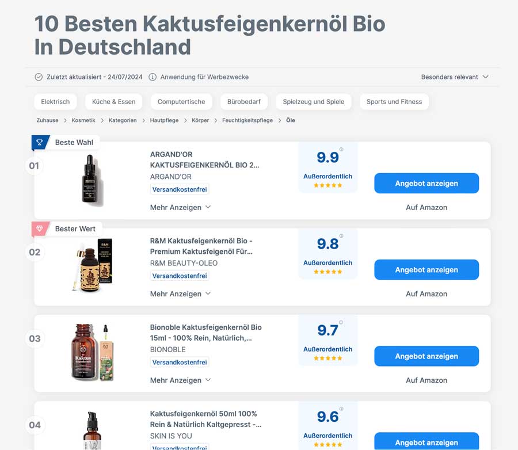Expand Mehr Anzeigen for ARGAND'OR product

pyautogui.click(x=180, y=208)
